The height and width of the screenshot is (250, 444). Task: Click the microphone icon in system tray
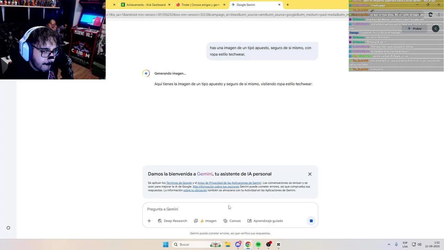click(396, 244)
